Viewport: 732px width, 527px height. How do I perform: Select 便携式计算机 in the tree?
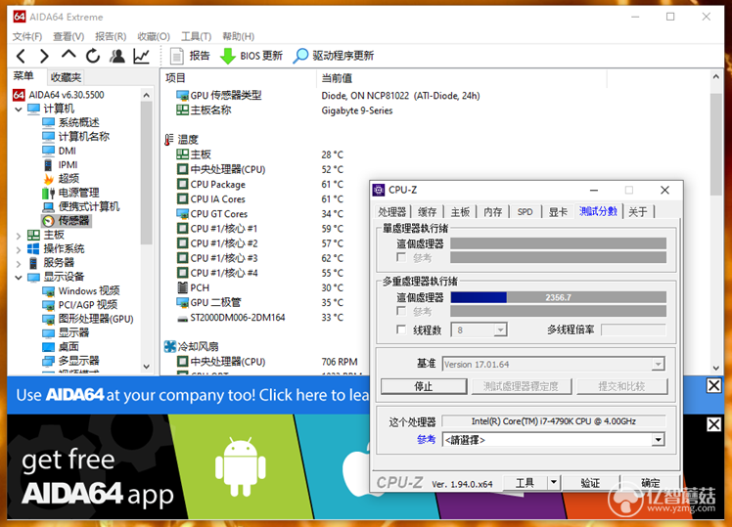click(81, 206)
